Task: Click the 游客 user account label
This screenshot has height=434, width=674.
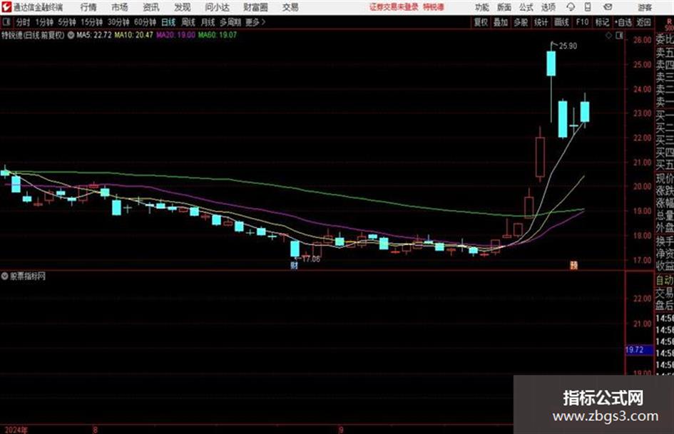Action: [644, 7]
